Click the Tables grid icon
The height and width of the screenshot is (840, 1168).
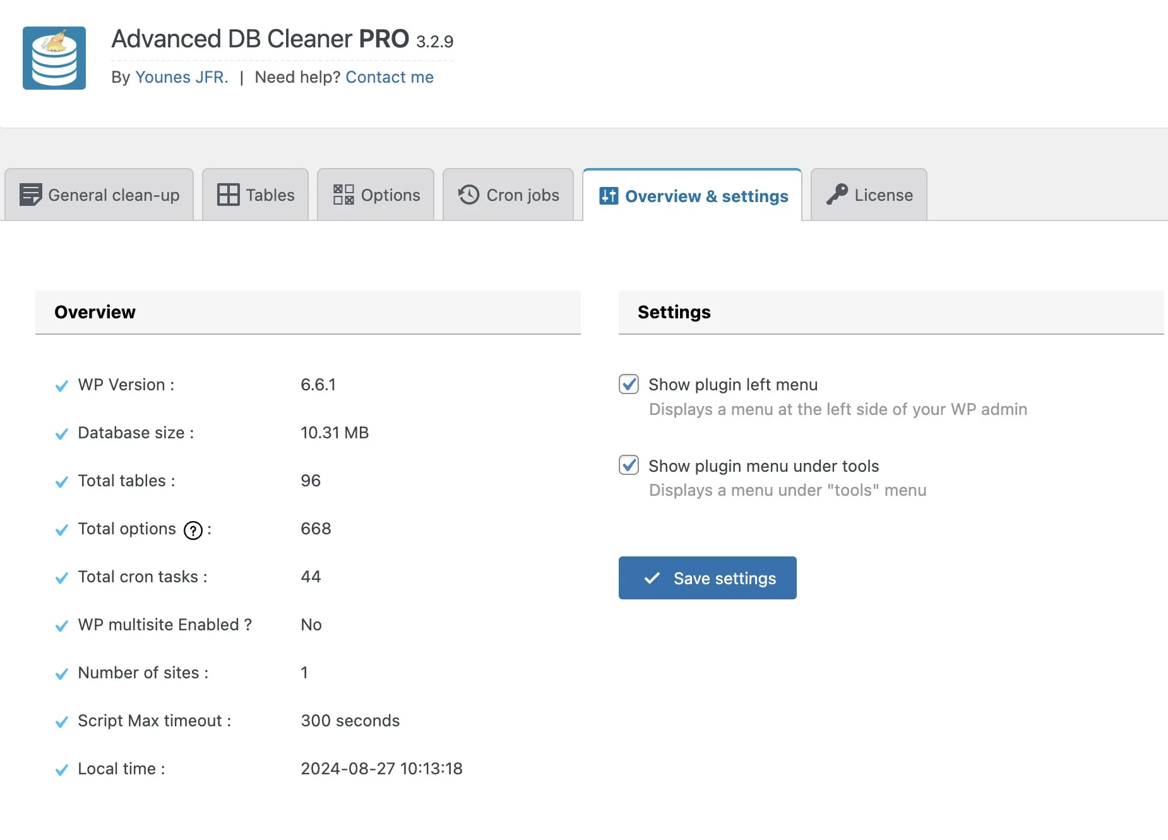pyautogui.click(x=229, y=195)
